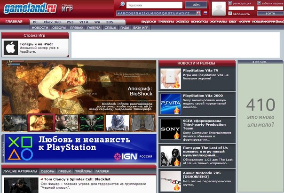Click the # symbol in the alphabet index
The height and width of the screenshot is (193, 284).
[118, 13]
